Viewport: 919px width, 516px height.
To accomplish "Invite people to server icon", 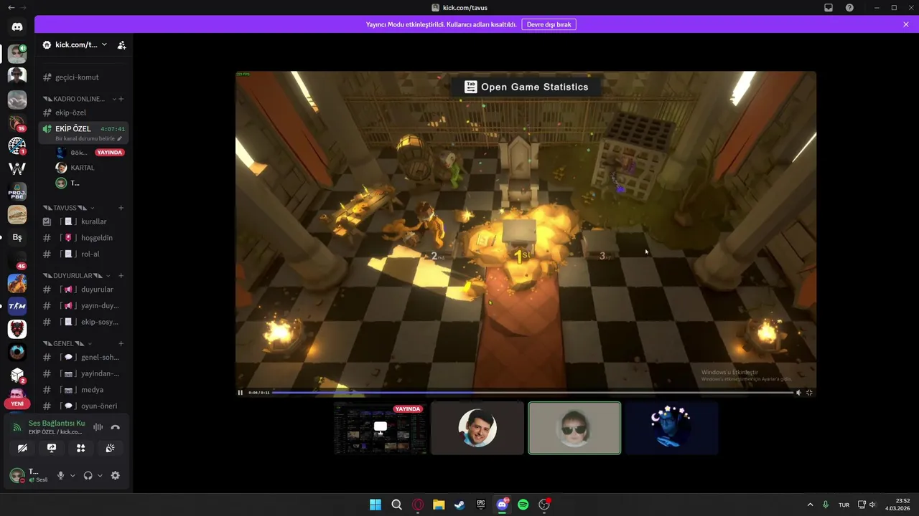I will coord(121,44).
